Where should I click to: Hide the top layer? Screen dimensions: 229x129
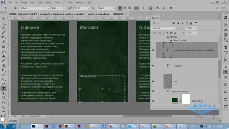[x=153, y=81]
